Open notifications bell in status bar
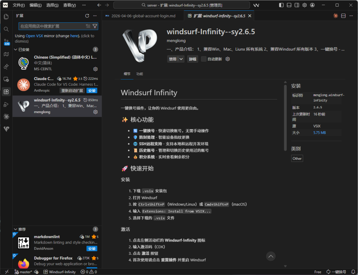358x275 pixels. coord(353,272)
